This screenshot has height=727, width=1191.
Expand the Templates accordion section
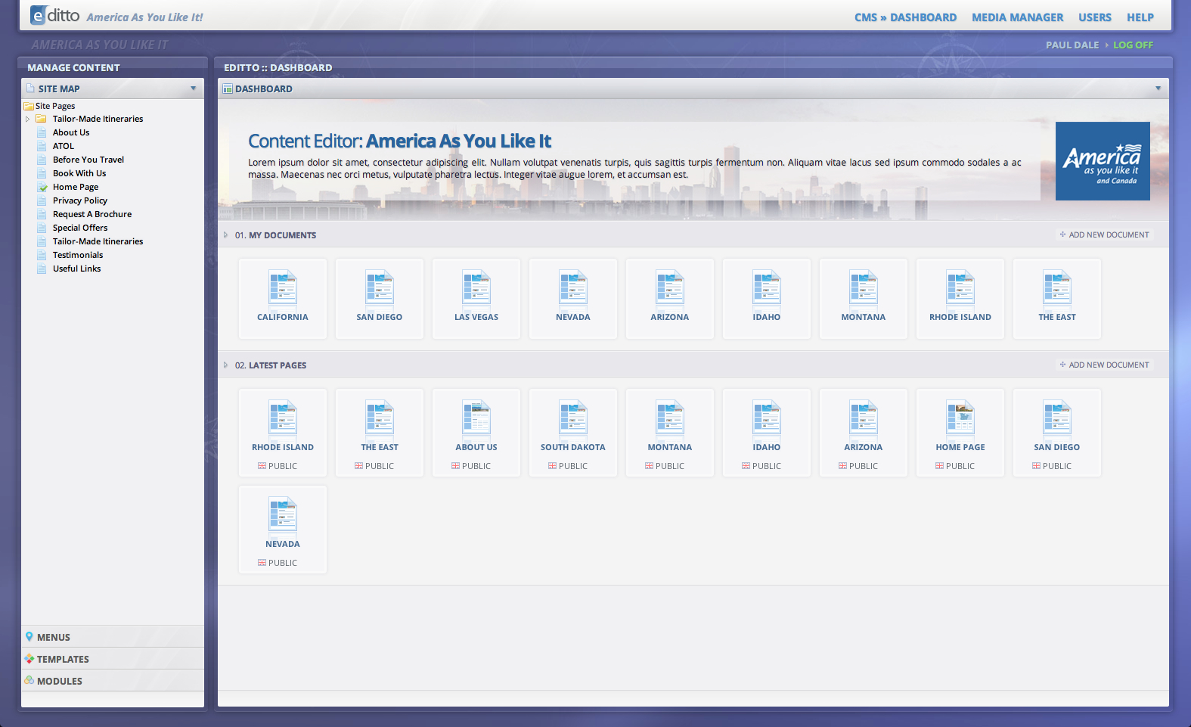113,659
